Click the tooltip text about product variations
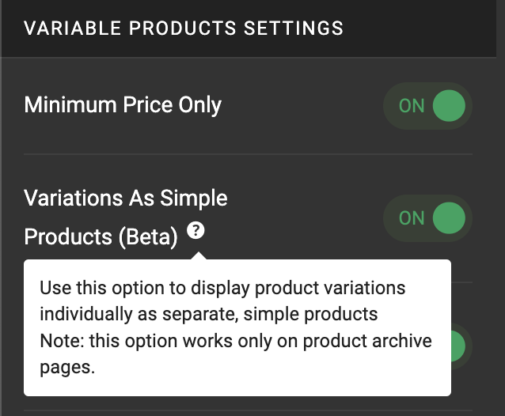505x416 pixels. click(x=222, y=301)
